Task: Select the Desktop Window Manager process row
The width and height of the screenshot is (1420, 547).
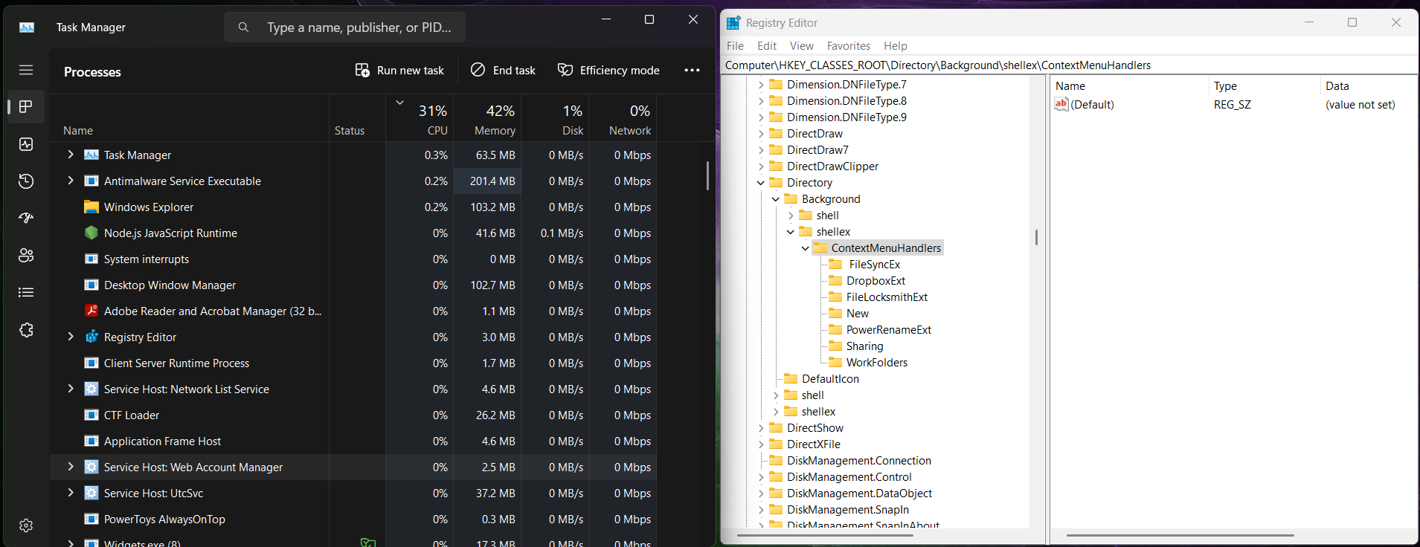Action: (x=353, y=285)
